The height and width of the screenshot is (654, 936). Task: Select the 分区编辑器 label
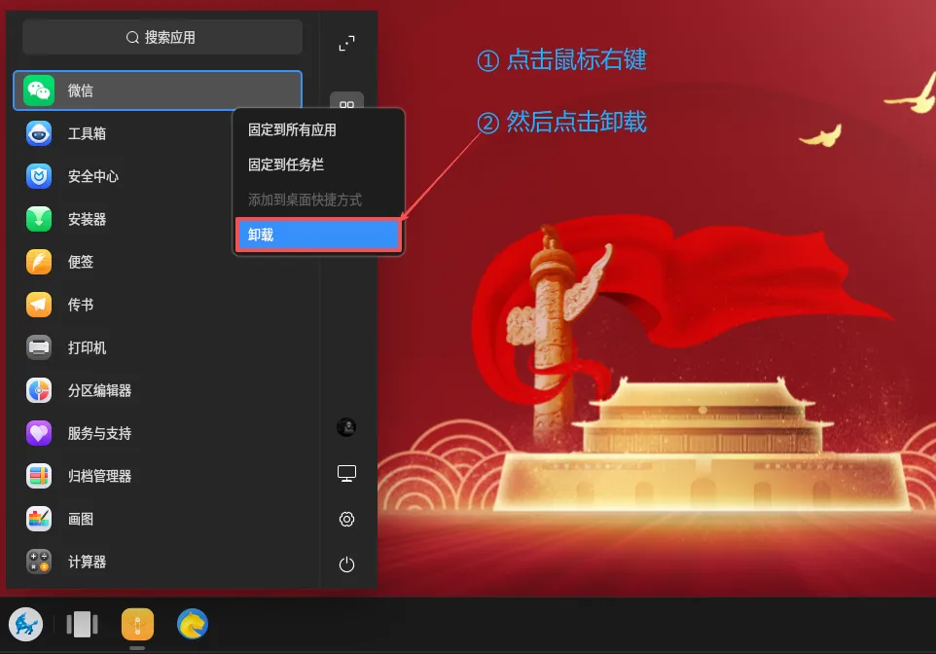tap(99, 390)
